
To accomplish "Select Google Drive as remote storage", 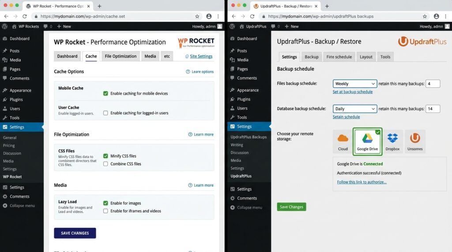I will (367, 141).
